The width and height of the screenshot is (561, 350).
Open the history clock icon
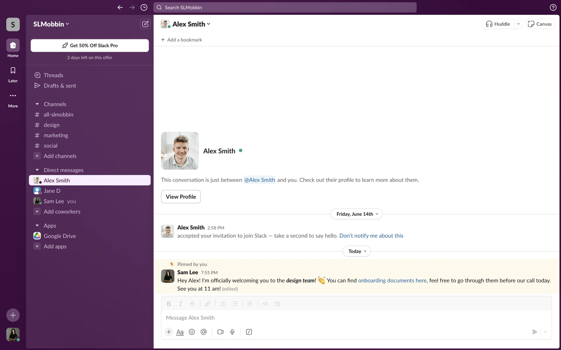point(144,8)
